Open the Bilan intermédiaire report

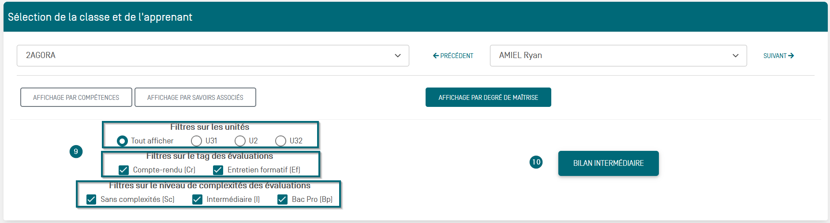pyautogui.click(x=608, y=163)
